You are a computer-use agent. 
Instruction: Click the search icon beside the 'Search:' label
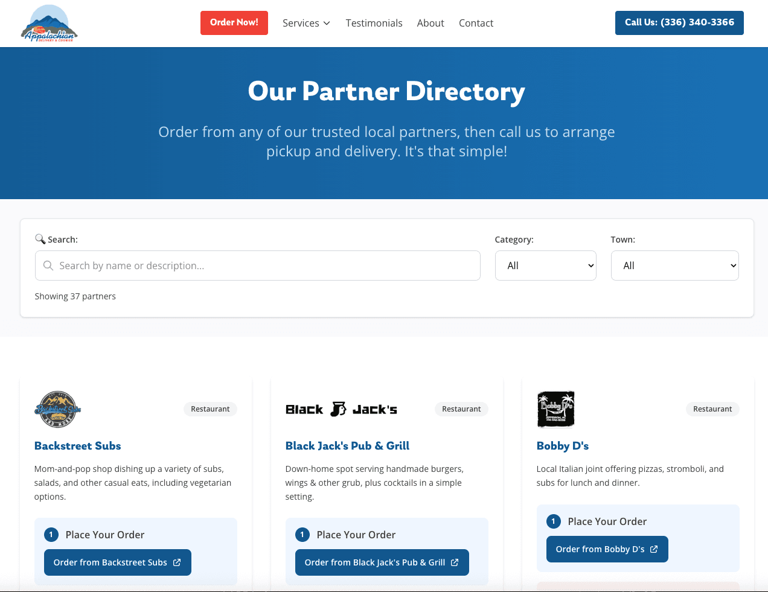point(40,239)
